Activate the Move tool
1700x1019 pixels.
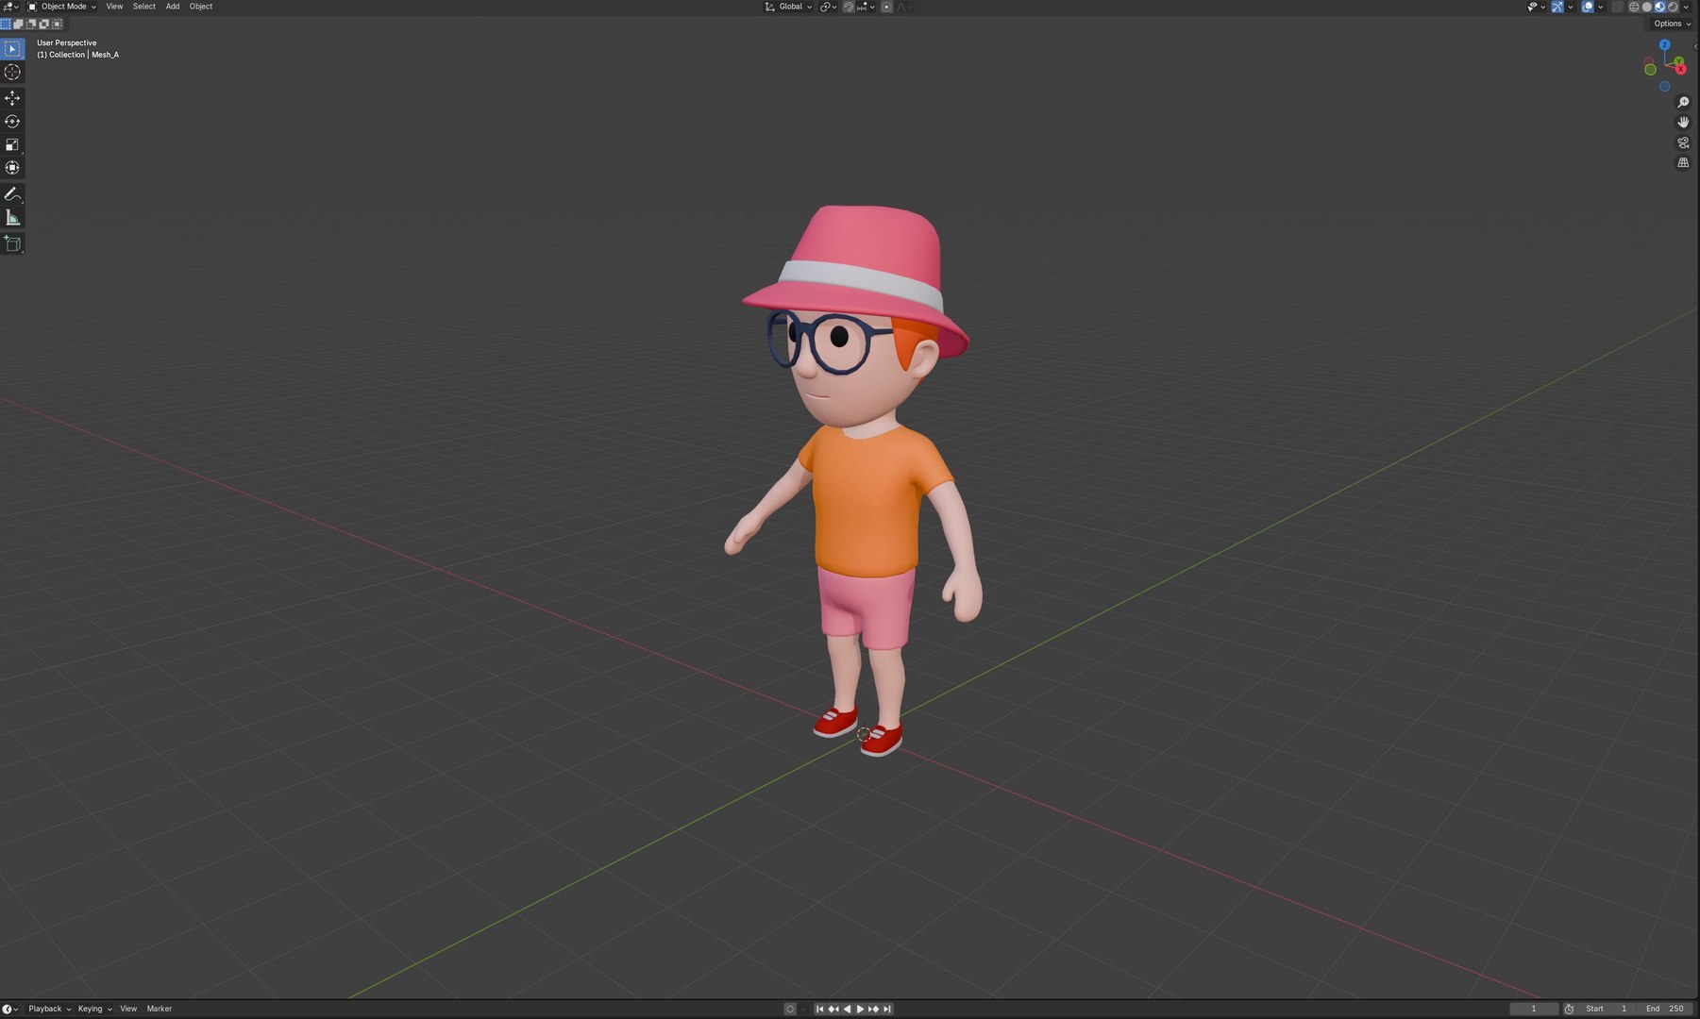pos(12,98)
